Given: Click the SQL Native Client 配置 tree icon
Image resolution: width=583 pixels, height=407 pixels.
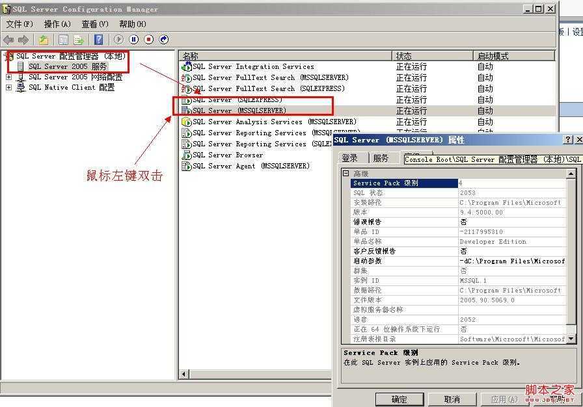Looking at the screenshot, I should click(x=21, y=88).
